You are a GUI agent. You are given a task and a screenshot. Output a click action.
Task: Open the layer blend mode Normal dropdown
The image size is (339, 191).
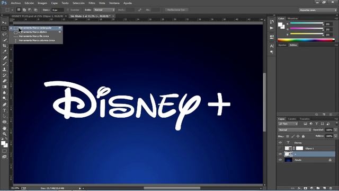pyautogui.click(x=295, y=130)
